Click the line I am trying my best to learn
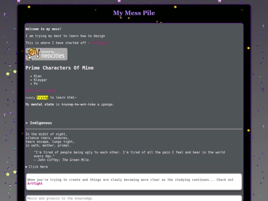Viewport: 268px width, 201px height. [x=66, y=36]
